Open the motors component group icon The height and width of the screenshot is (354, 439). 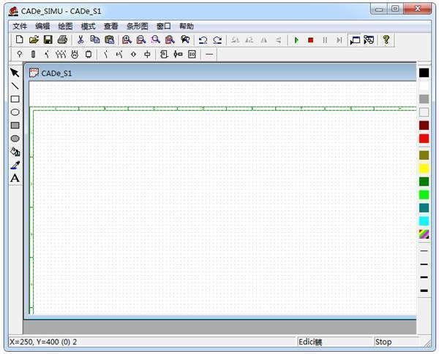(75, 54)
